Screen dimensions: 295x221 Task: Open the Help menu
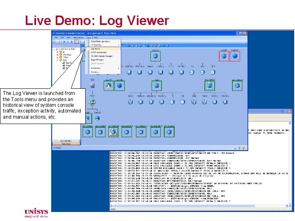(x=95, y=38)
